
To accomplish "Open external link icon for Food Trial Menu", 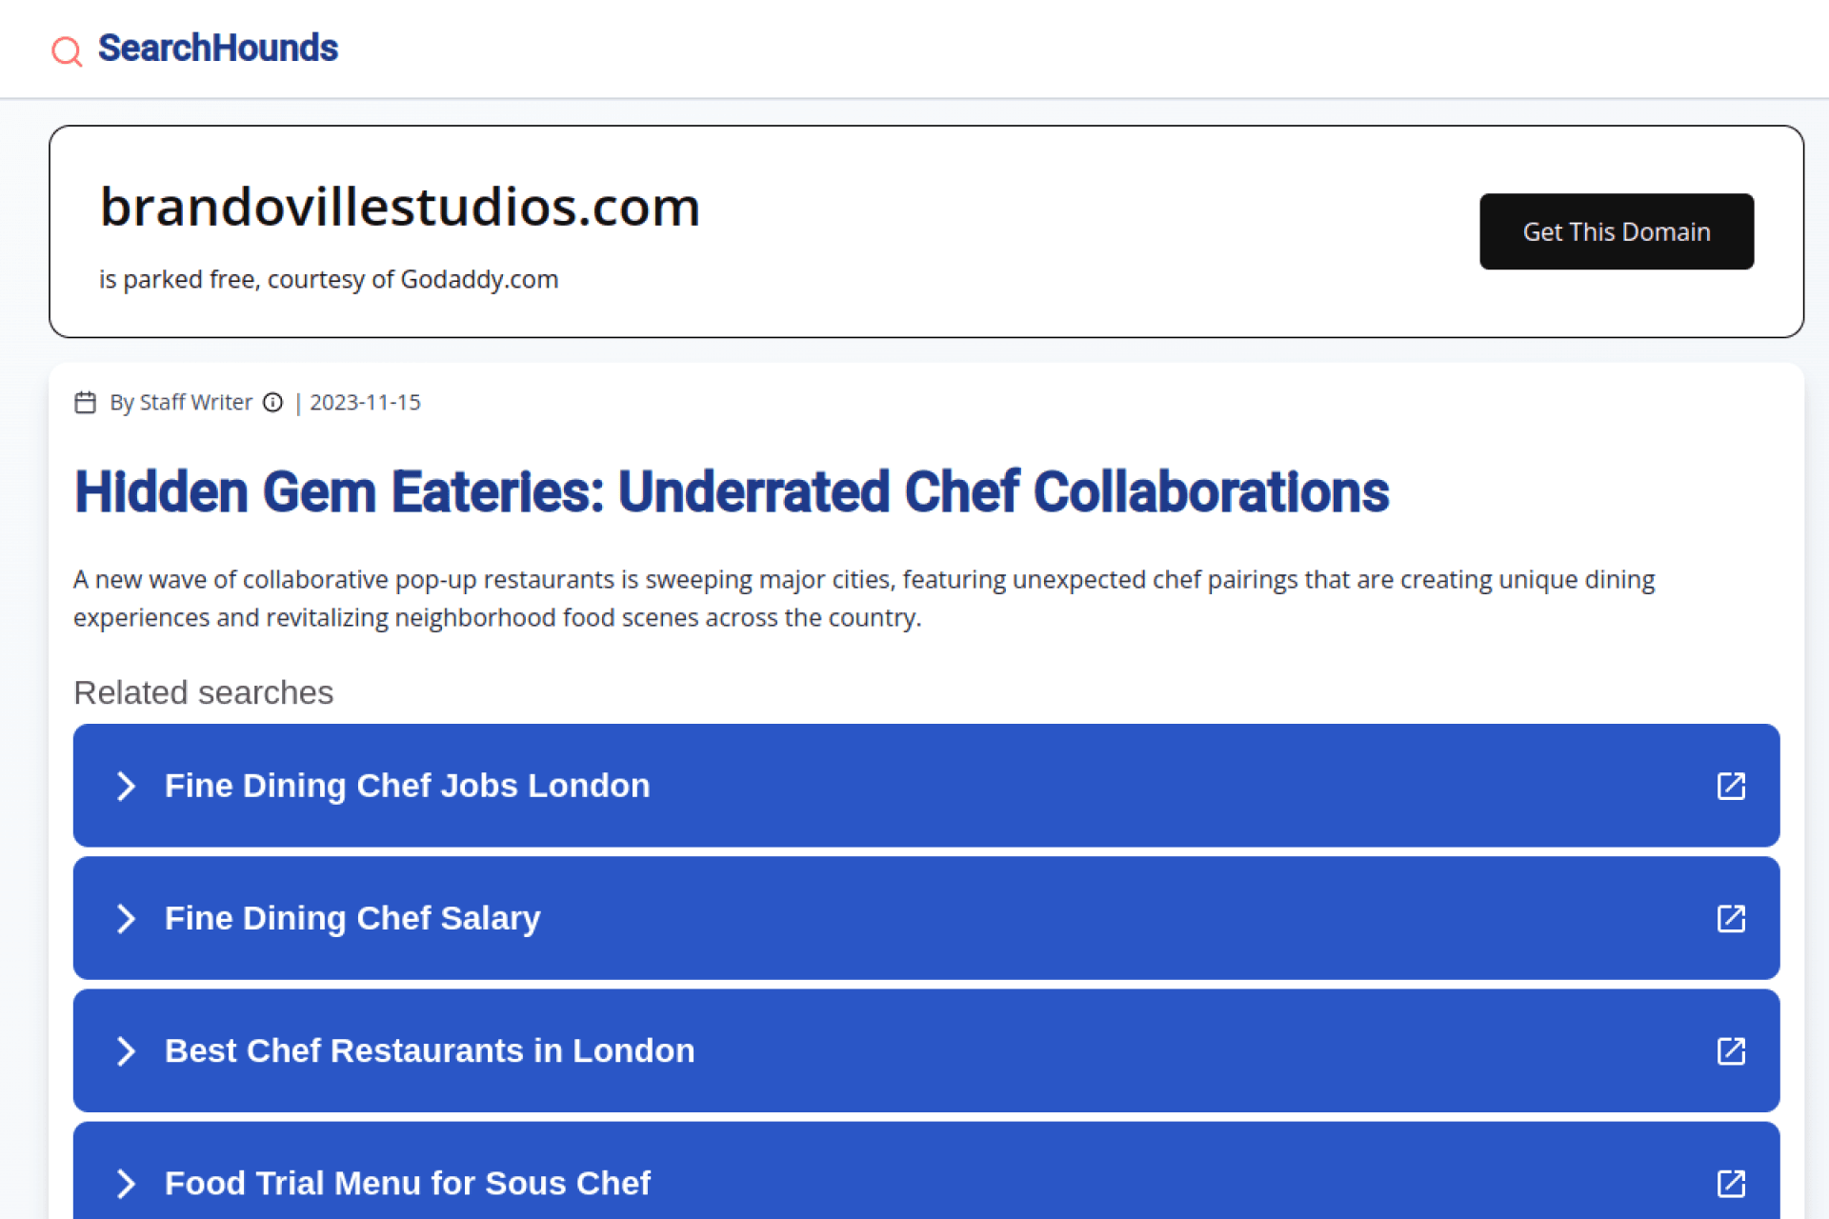I will point(1730,1183).
